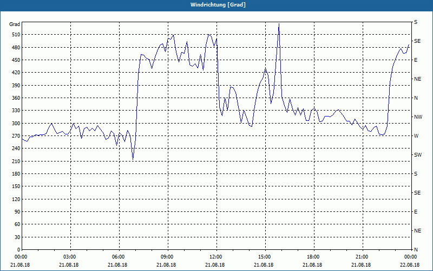Select the 'S' compass label above the 510 level
The height and width of the screenshot is (271, 433).
(416, 22)
